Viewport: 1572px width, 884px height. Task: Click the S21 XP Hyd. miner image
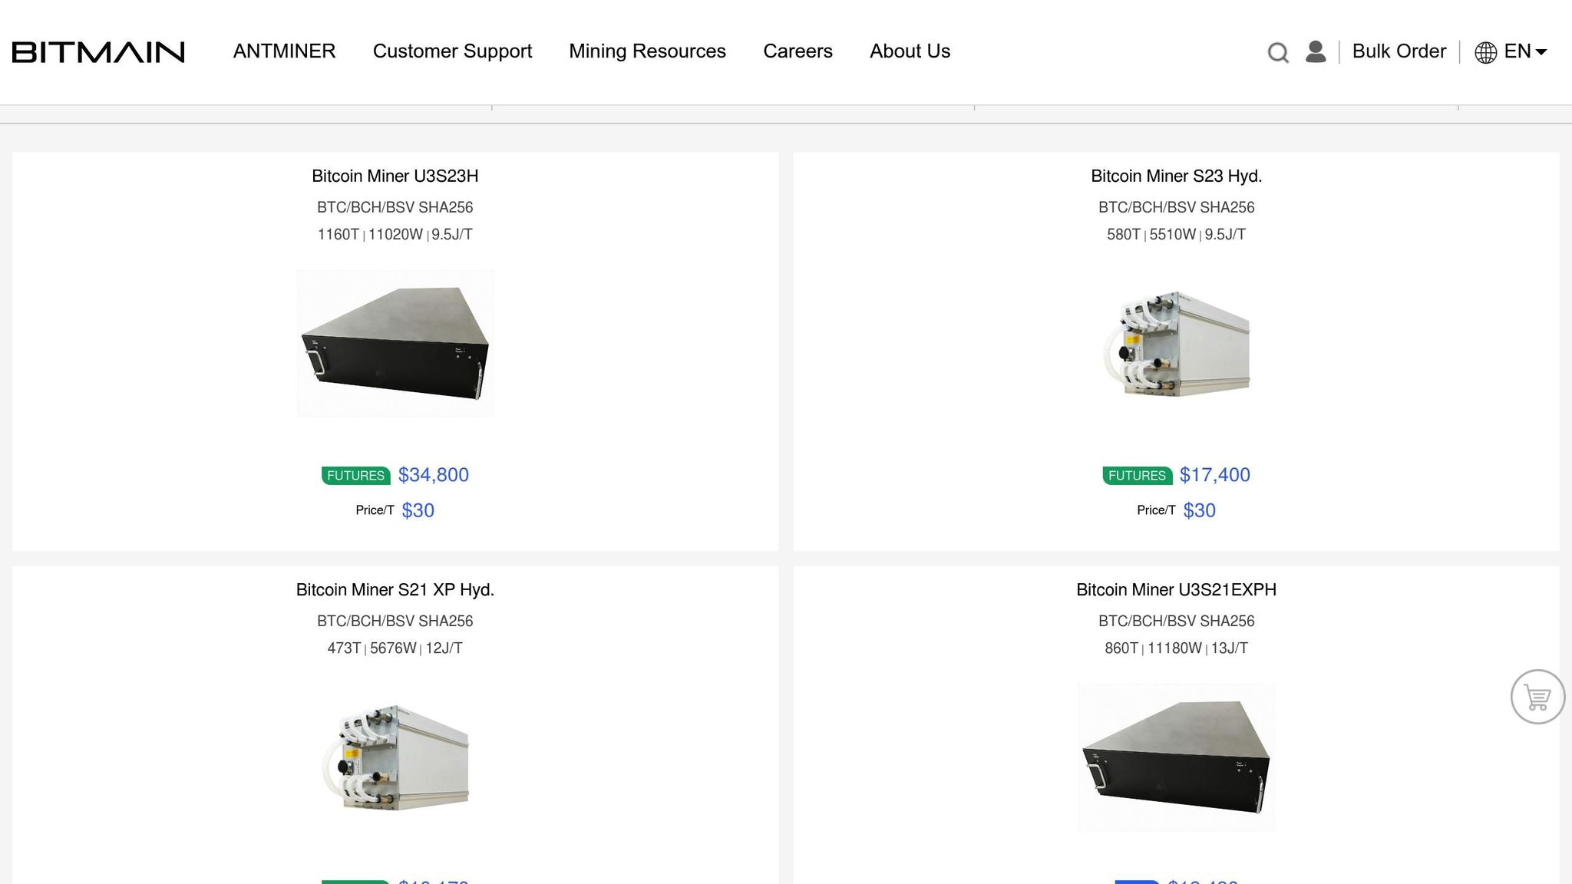[395, 757]
